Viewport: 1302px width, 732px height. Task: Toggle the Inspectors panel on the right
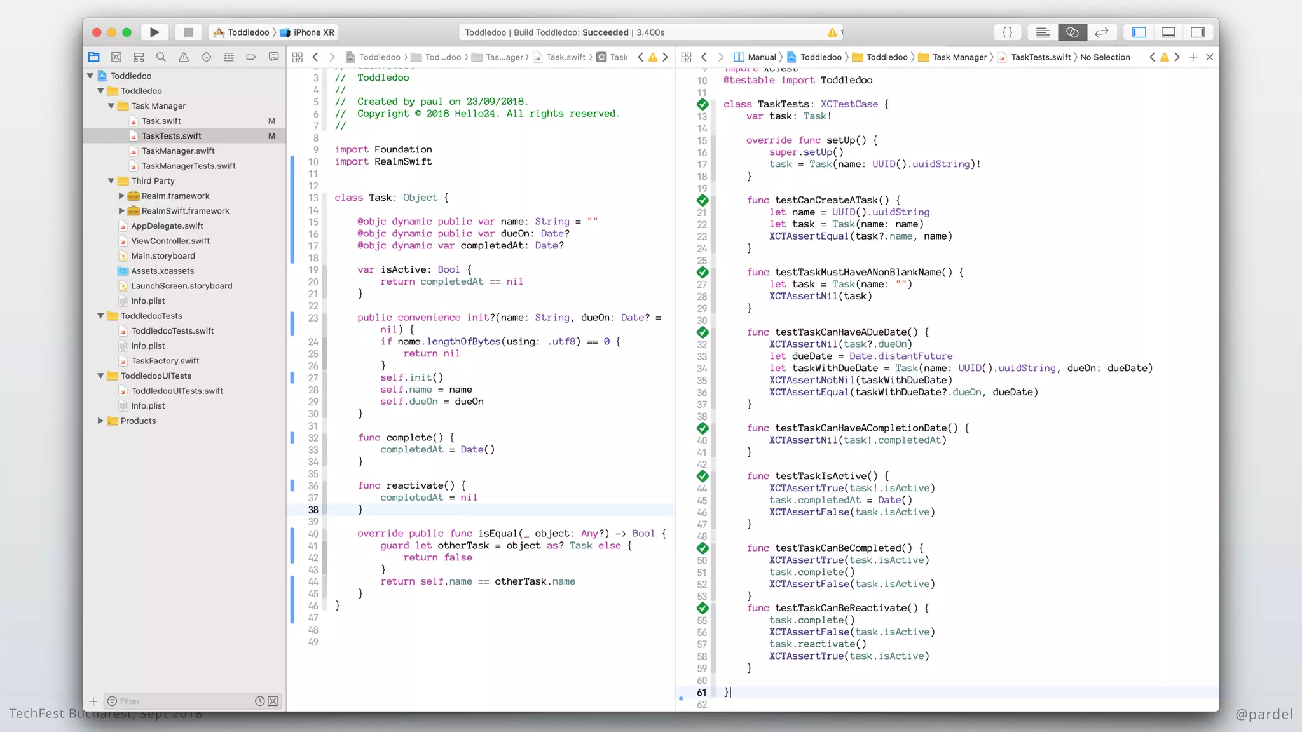[x=1198, y=32]
